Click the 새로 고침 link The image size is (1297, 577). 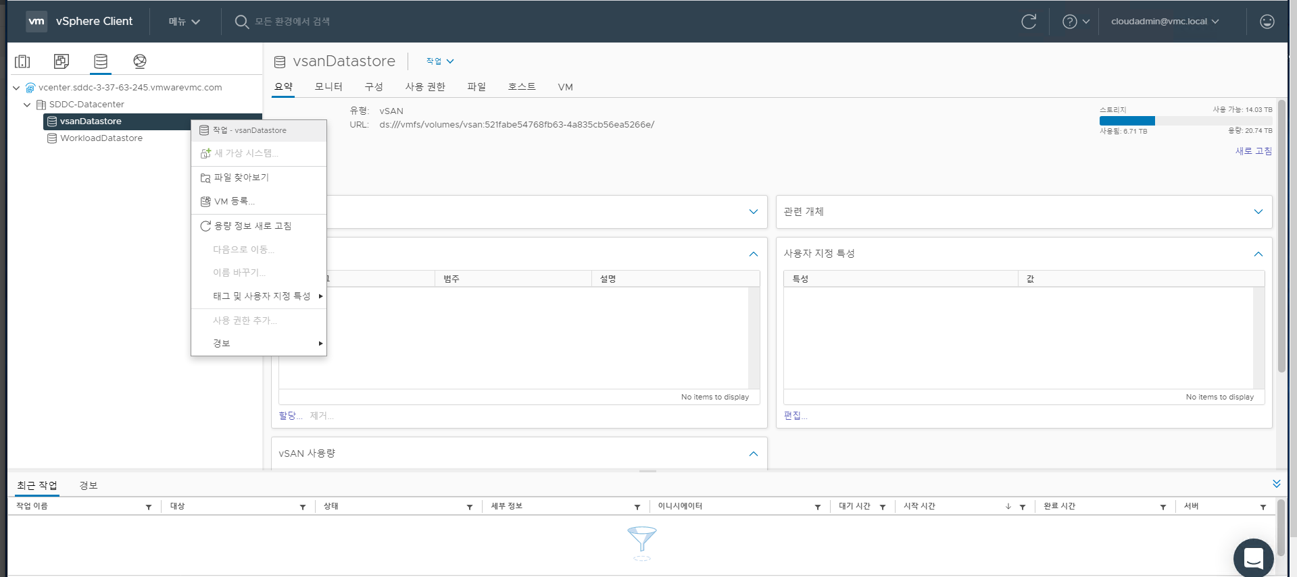[1254, 151]
